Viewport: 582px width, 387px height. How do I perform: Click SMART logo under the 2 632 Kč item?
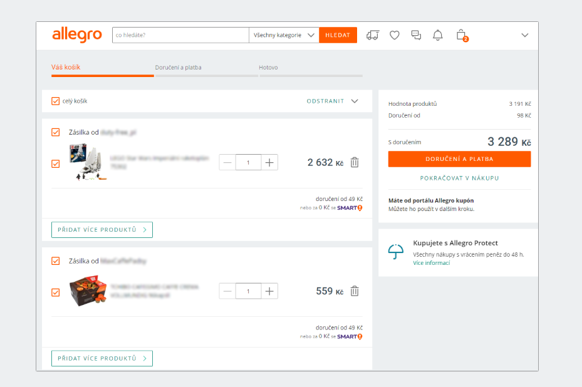coord(350,208)
